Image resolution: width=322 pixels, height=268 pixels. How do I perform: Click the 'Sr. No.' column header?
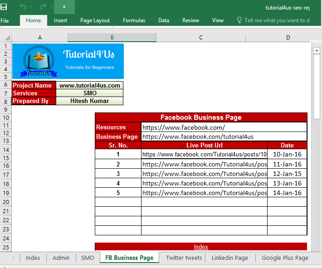[118, 145]
